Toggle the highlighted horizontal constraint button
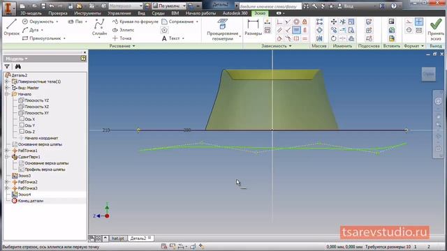Screen dimensions: 447x251 coord(296,30)
